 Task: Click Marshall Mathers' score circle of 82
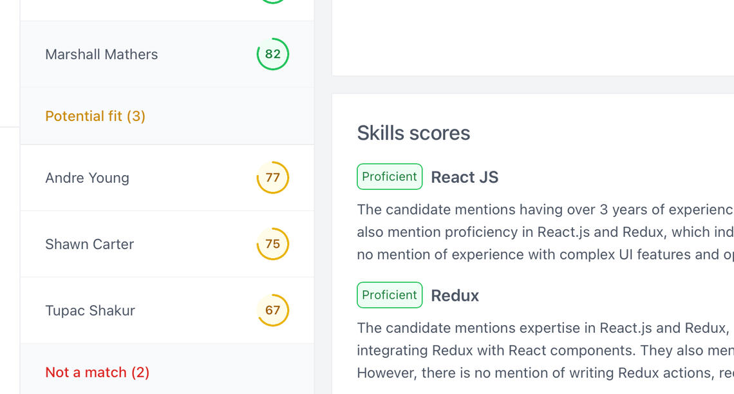pos(273,54)
